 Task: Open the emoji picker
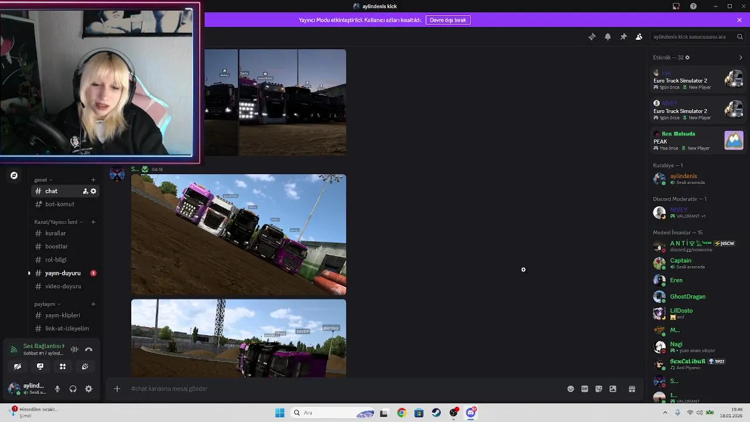coord(571,389)
